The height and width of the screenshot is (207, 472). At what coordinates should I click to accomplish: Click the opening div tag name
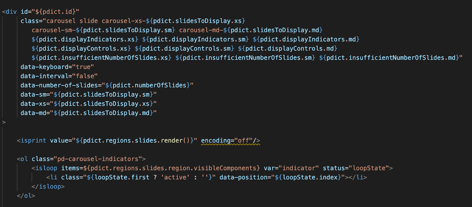point(11,12)
